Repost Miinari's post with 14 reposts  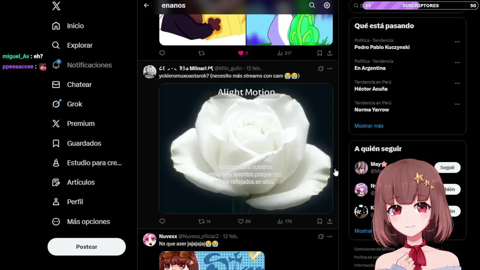tap(204, 222)
